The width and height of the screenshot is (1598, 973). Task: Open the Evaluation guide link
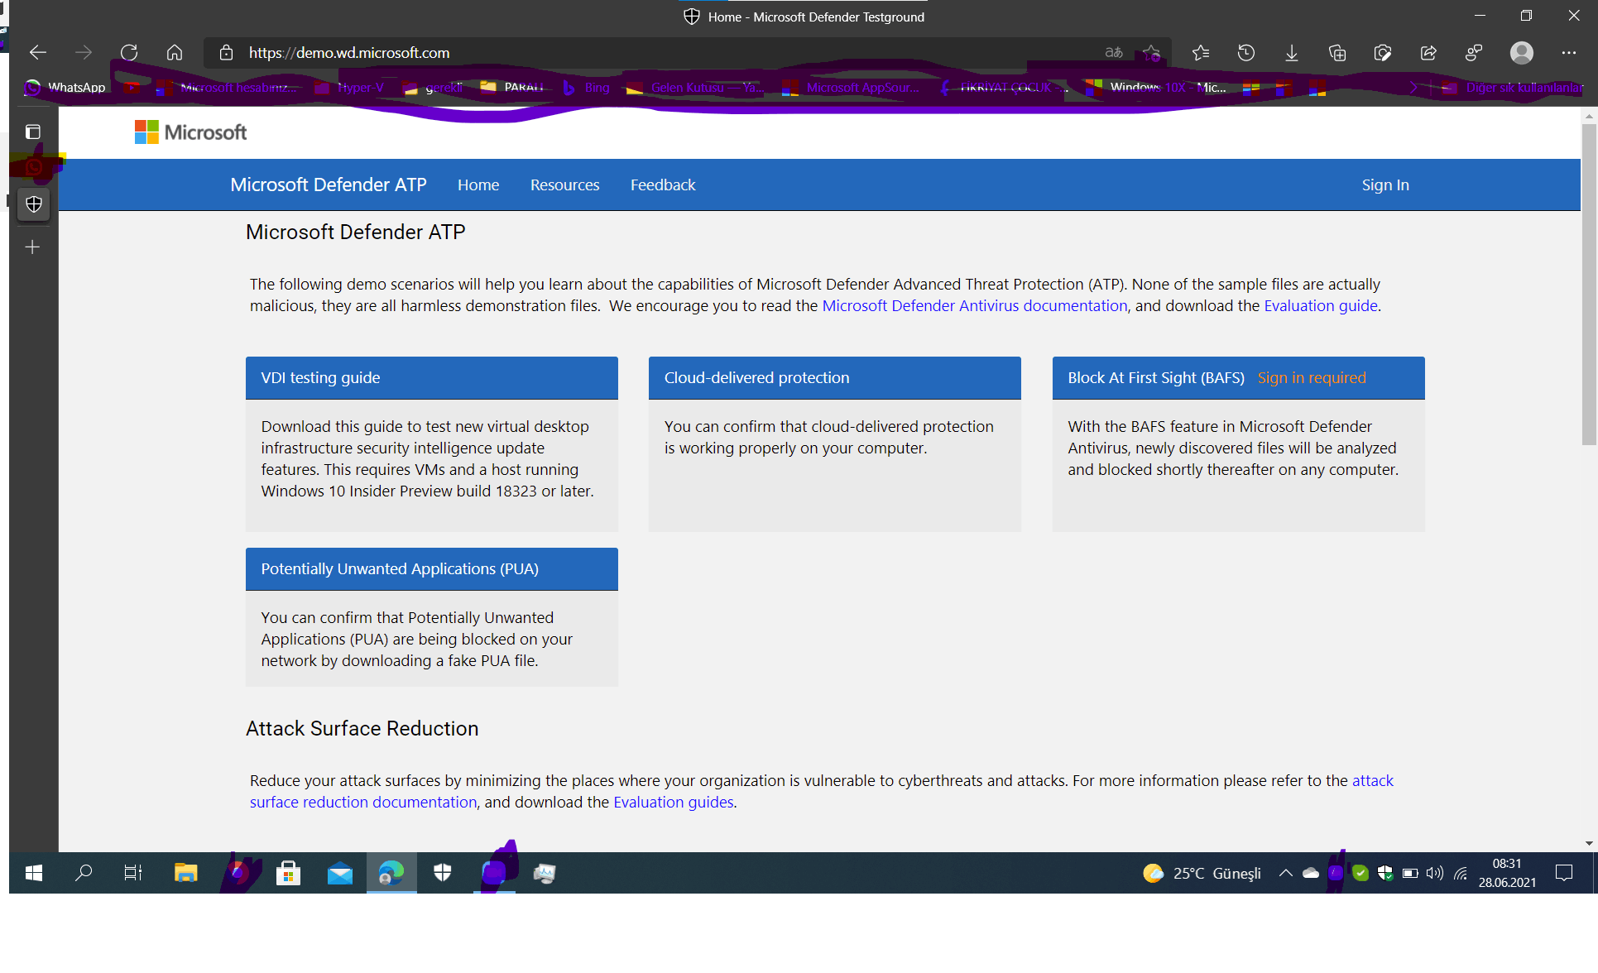[1321, 306]
